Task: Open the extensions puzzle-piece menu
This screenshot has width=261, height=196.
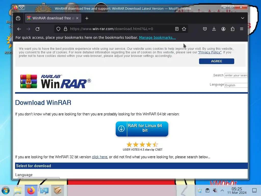Action: [232, 29]
